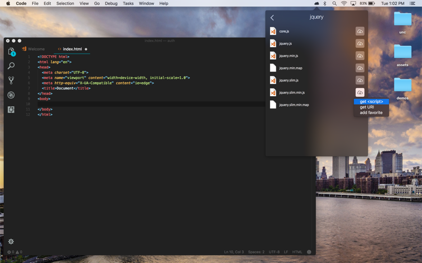Viewport: 422px width, 263px height.
Task: Open the Wi-Fi menu bar icon
Action: click(344, 4)
